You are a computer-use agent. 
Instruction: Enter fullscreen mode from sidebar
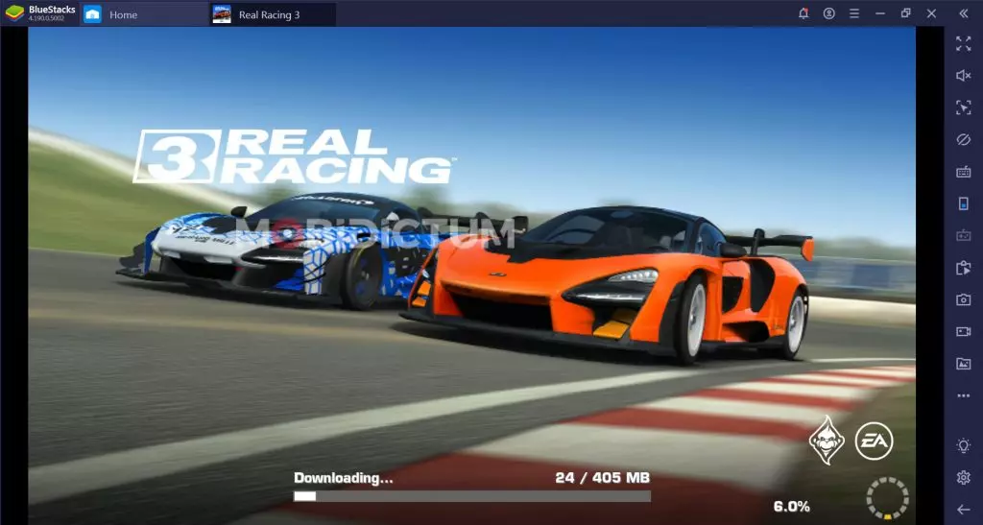(x=963, y=43)
